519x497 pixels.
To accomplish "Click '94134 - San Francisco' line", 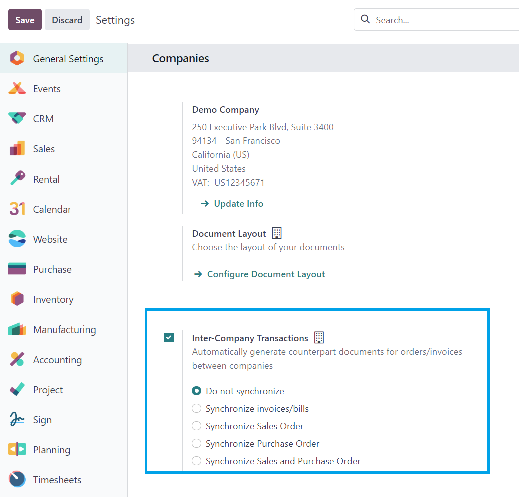I will 236,141.
